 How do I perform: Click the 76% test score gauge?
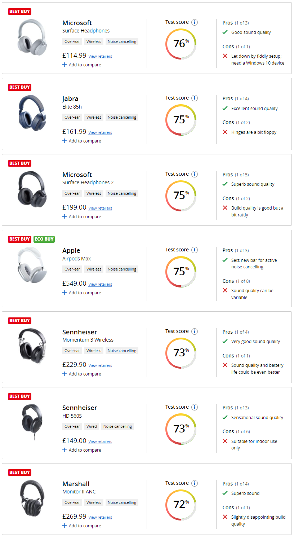(x=181, y=44)
